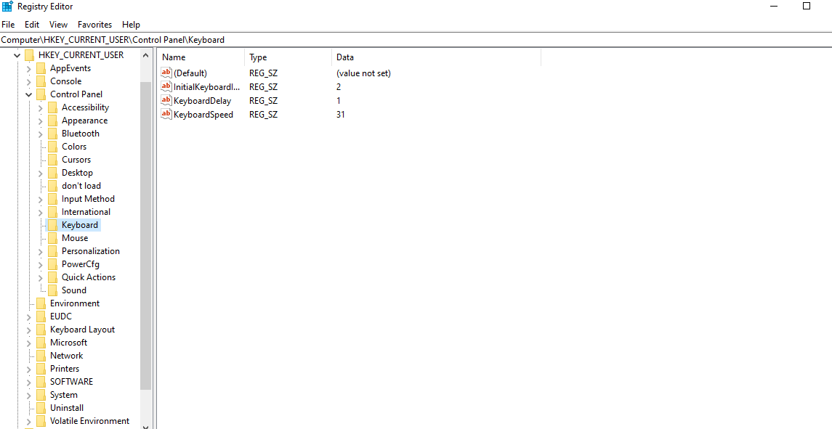The image size is (832, 429).
Task: Expand the System key
Action: coord(28,395)
